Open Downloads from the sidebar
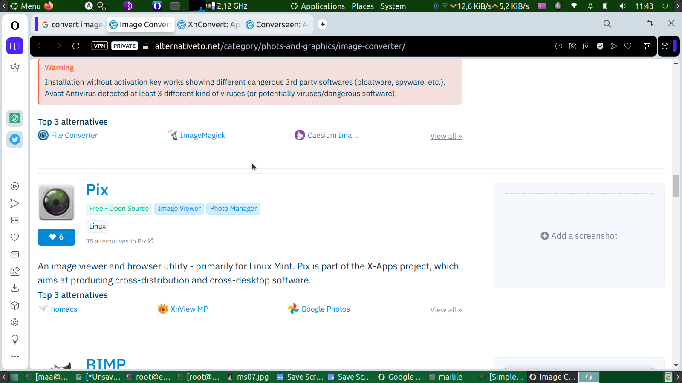Screen dimensions: 682x383 (x=15, y=289)
